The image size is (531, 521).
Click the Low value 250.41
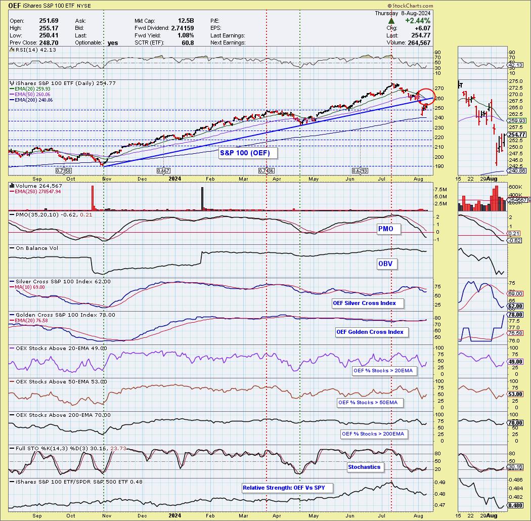[49, 35]
